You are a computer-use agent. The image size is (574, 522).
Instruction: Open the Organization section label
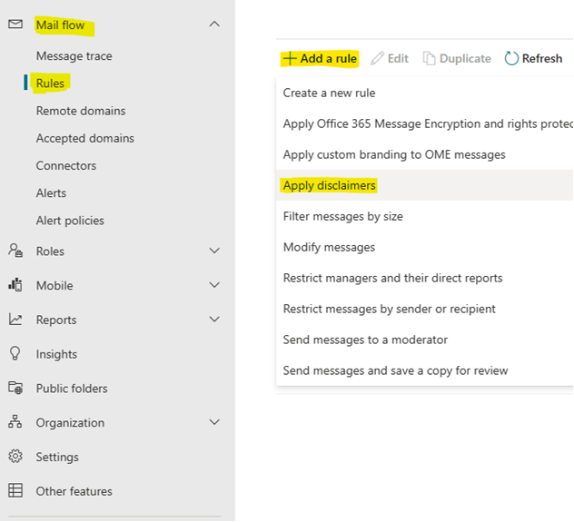[70, 422]
